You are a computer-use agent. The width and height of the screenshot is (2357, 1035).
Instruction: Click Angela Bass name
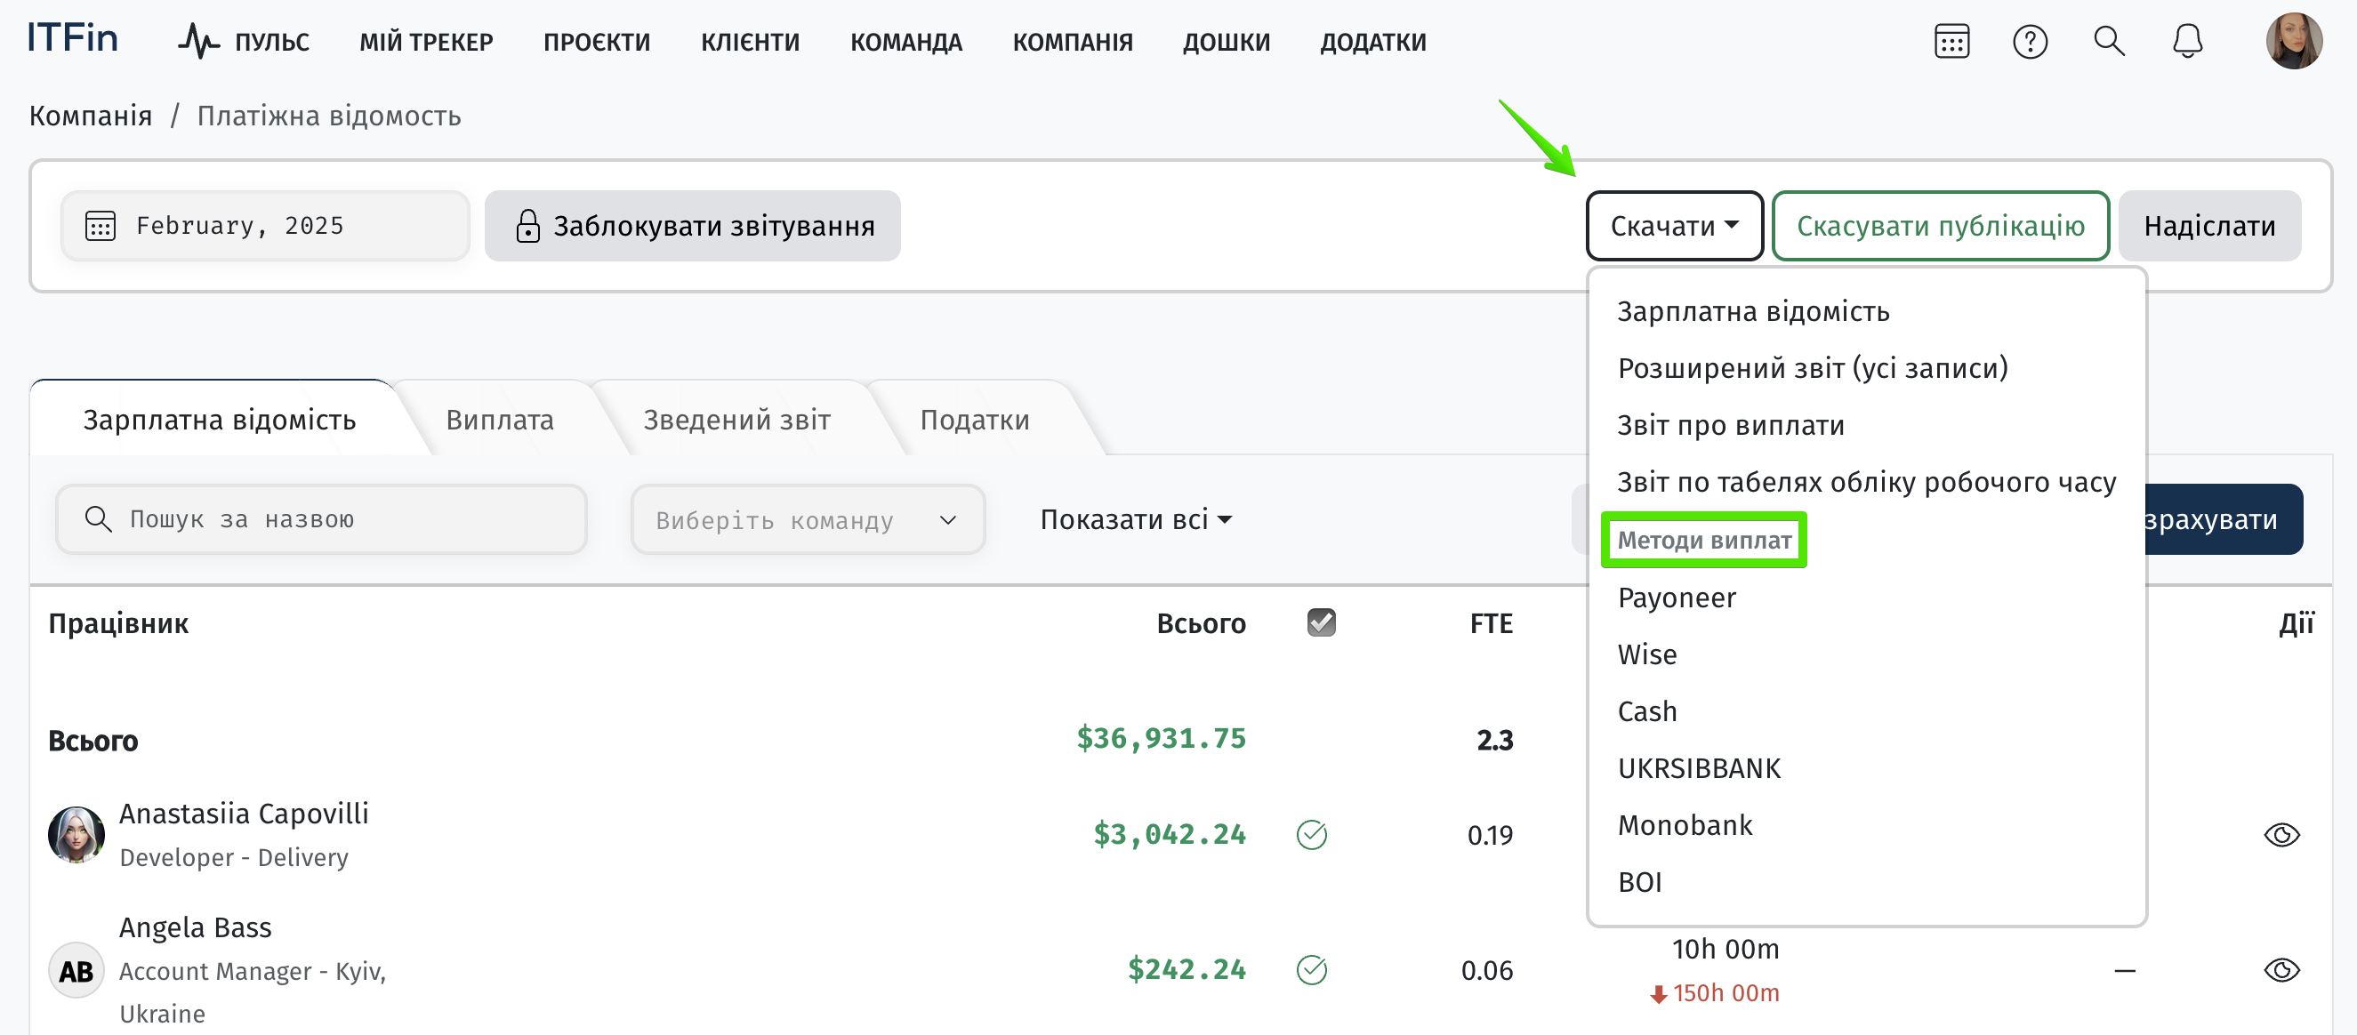coord(196,927)
